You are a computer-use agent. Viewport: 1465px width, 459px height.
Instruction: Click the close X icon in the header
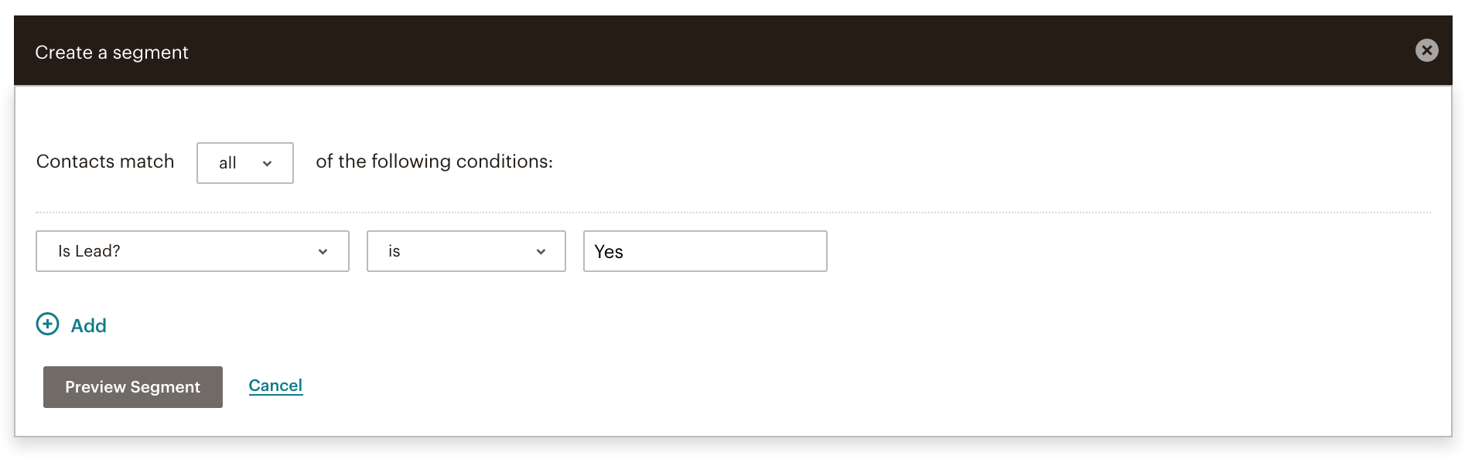tap(1427, 50)
